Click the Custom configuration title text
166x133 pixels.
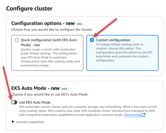click(113, 40)
